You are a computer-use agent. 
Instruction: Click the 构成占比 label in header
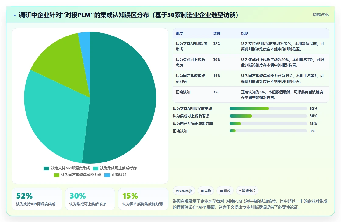tap(320, 15)
